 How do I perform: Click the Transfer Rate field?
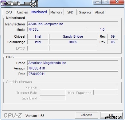click(x=53, y=93)
